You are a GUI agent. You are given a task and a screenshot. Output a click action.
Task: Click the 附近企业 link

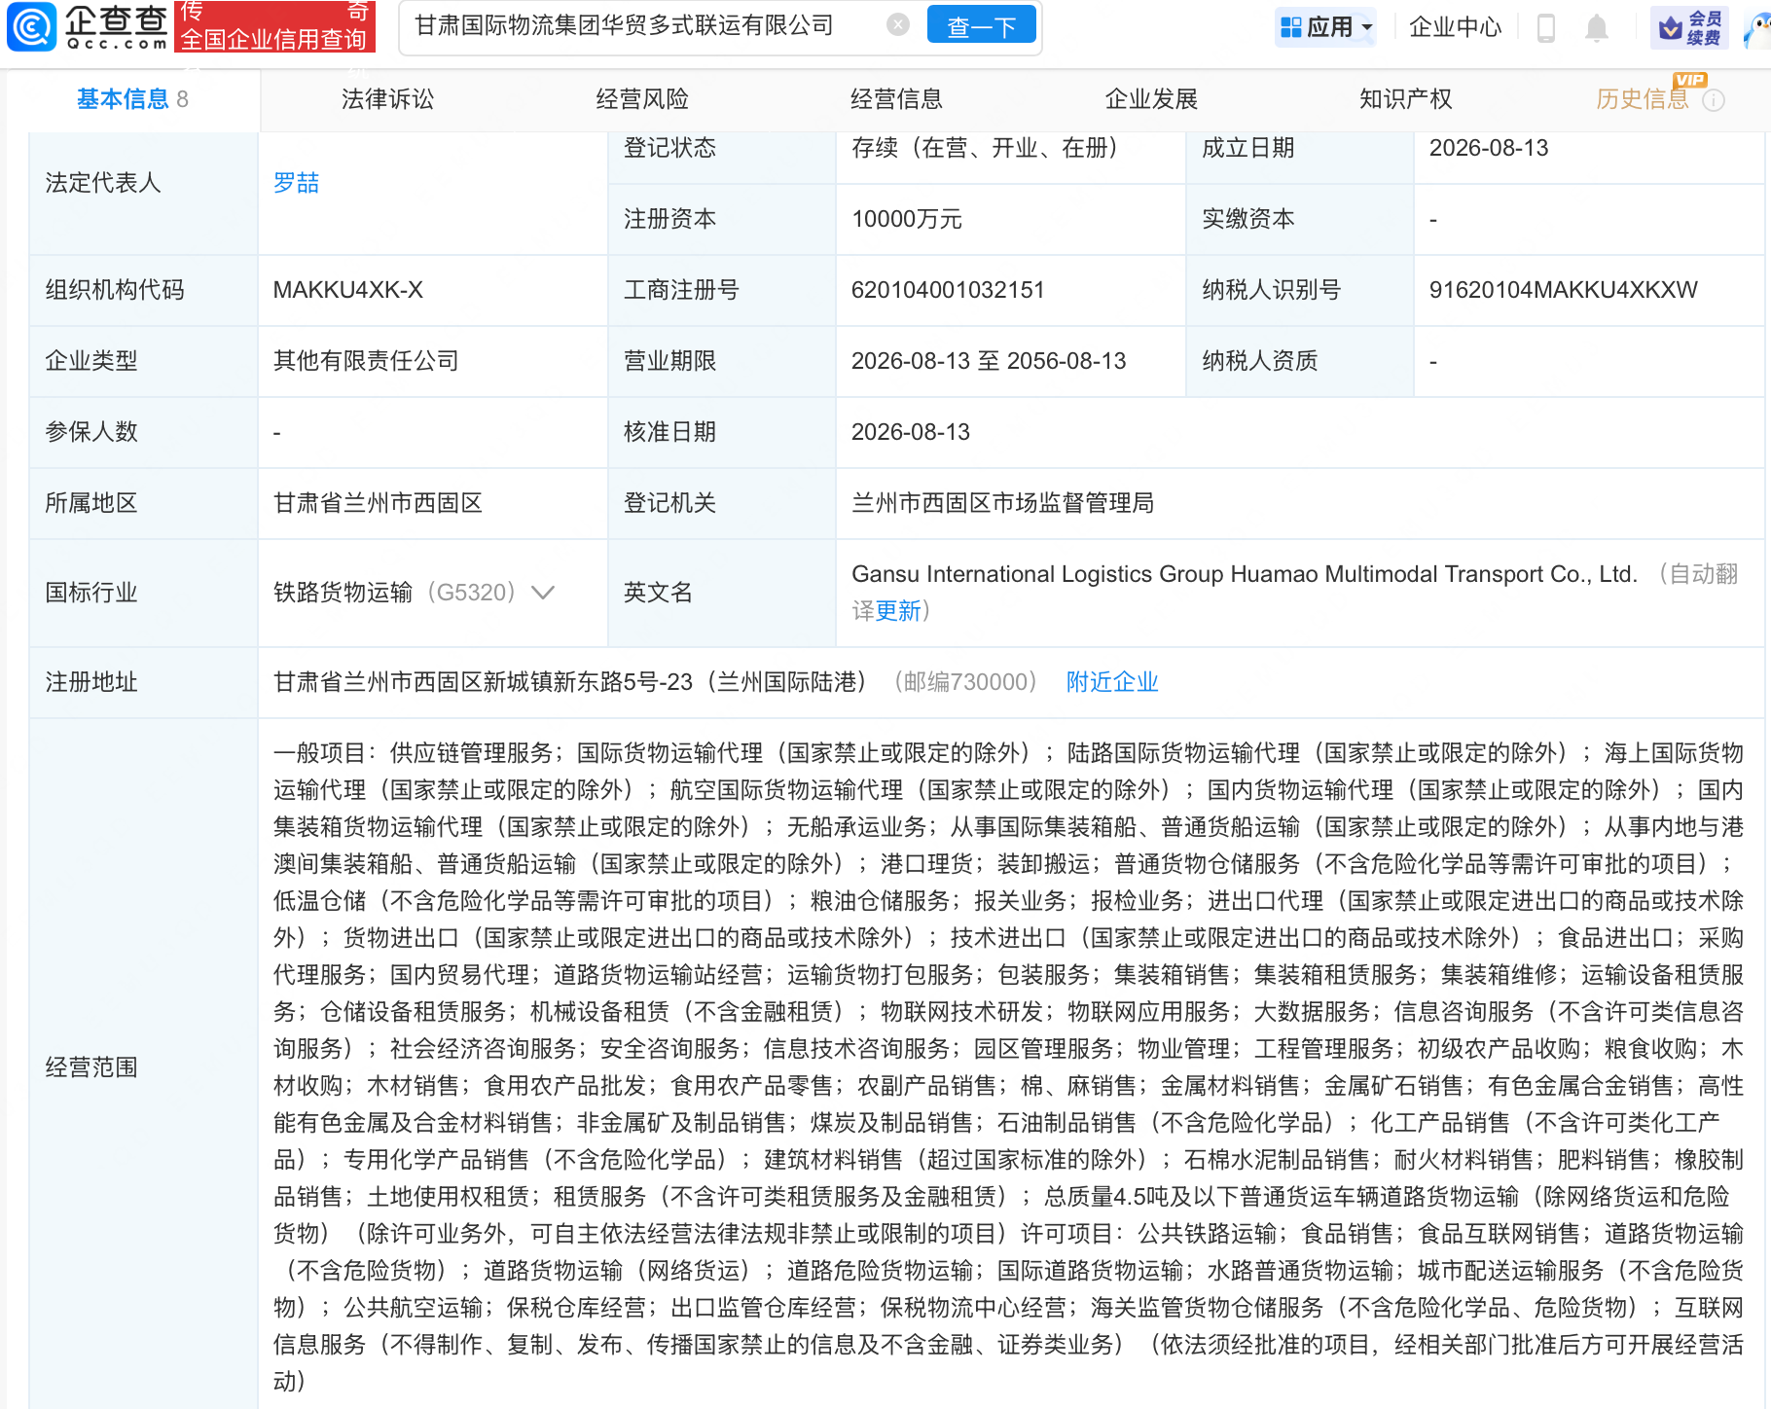point(1112,682)
